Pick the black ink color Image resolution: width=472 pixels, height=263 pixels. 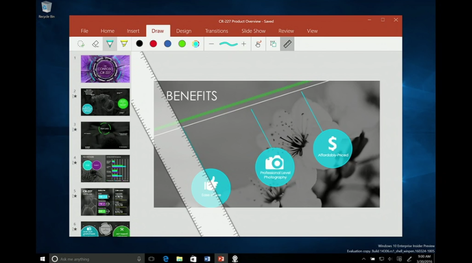pos(139,44)
